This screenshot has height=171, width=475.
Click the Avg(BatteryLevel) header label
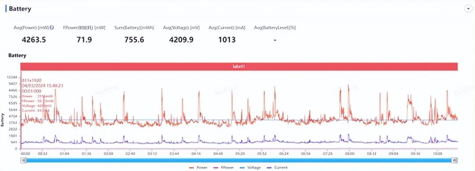pyautogui.click(x=275, y=28)
